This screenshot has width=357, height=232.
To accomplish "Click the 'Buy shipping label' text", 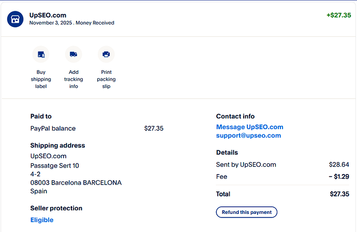I will tap(41, 79).
